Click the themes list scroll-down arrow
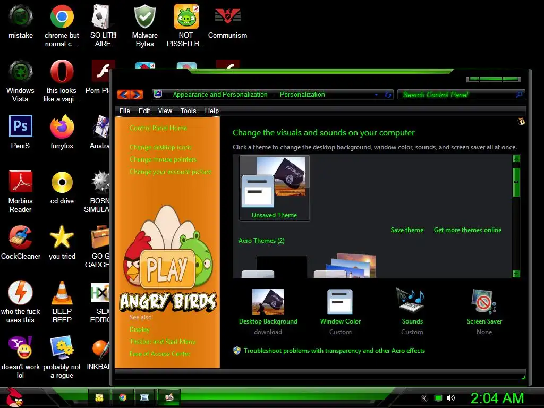This screenshot has width=544, height=408. click(516, 274)
